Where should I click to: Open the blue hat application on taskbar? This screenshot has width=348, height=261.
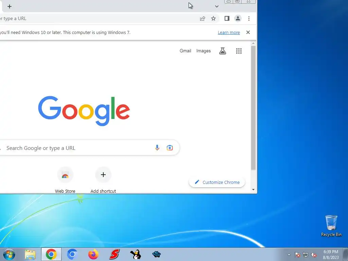click(x=156, y=254)
